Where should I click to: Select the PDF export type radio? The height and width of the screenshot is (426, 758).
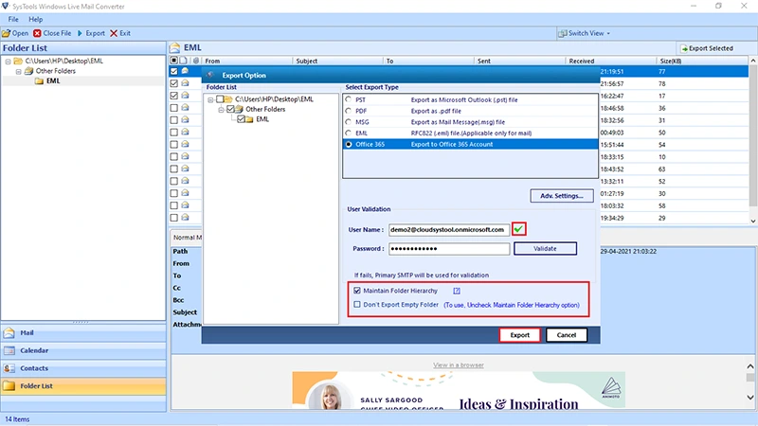click(348, 111)
